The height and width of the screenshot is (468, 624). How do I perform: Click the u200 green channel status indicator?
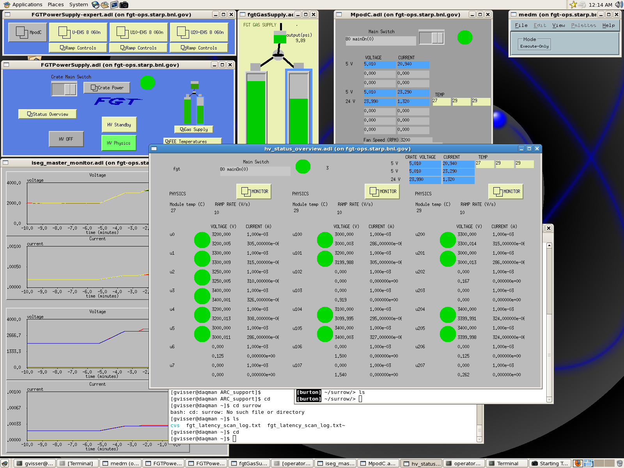tap(448, 240)
